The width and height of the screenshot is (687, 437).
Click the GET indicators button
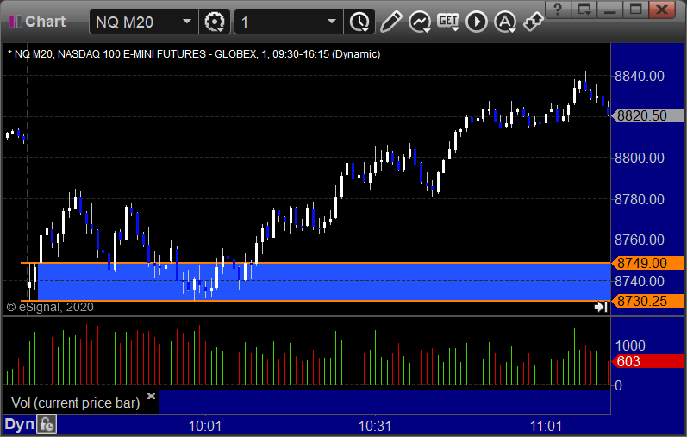click(447, 22)
